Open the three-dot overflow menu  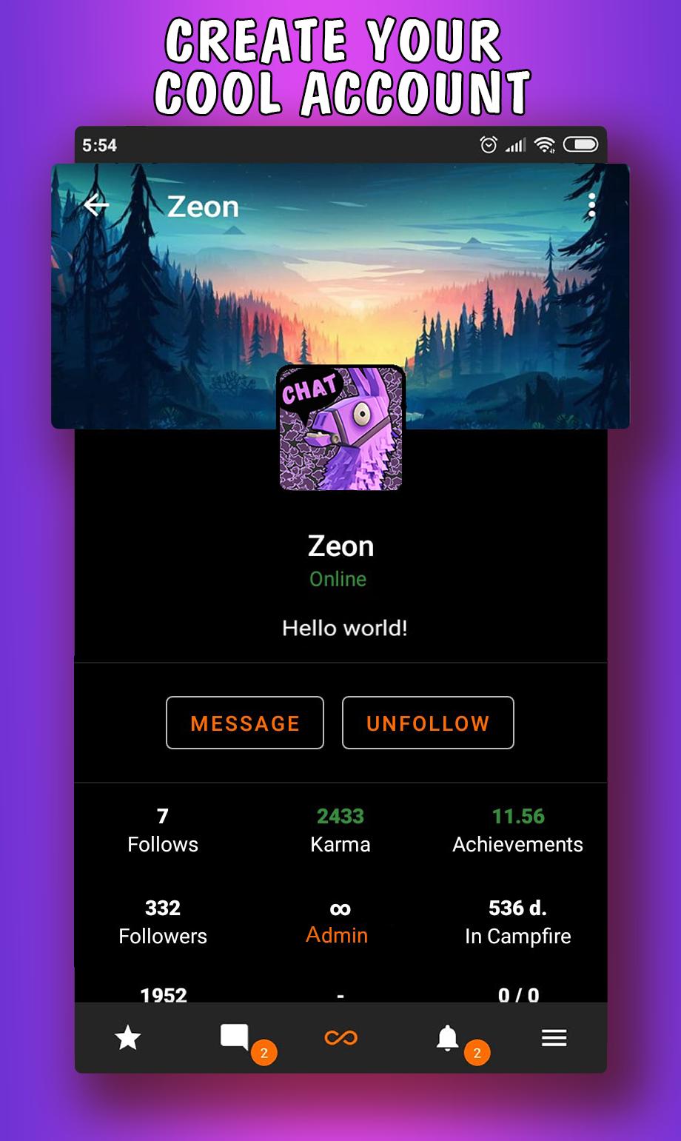click(591, 205)
